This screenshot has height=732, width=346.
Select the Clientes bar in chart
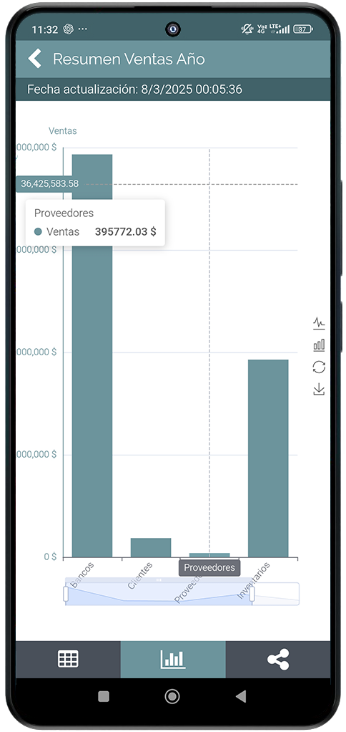click(x=151, y=548)
